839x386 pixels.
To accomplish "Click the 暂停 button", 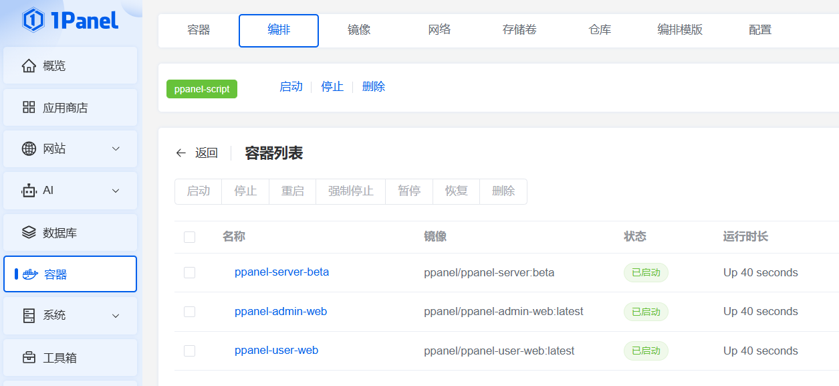I will click(x=409, y=191).
